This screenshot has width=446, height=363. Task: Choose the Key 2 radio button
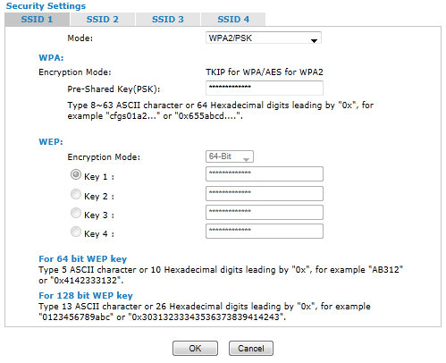[76, 194]
